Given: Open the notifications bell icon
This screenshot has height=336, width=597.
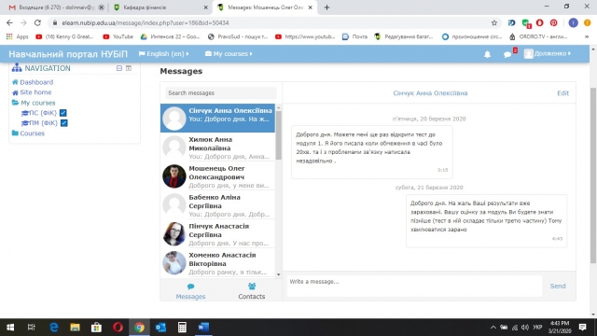Looking at the screenshot, I should 487,54.
